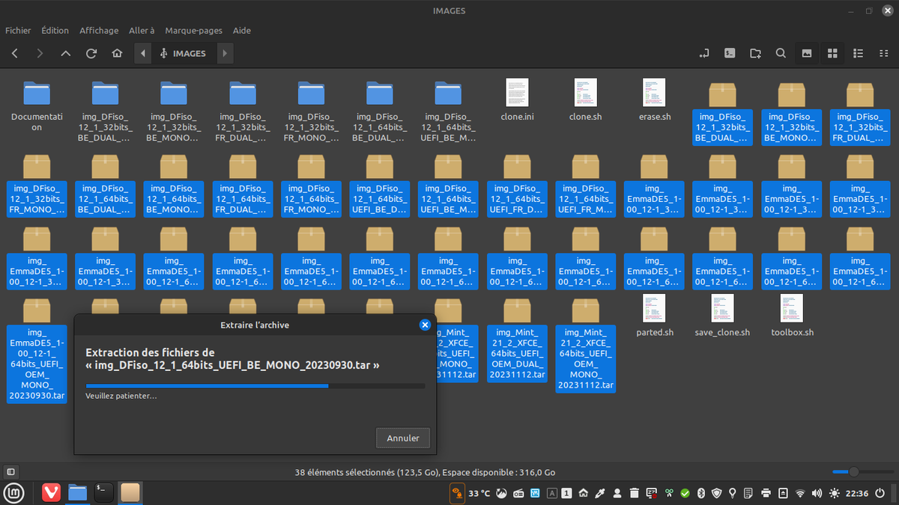Create a new folder via toolbar
Screen dimensions: 899x505
(755, 53)
